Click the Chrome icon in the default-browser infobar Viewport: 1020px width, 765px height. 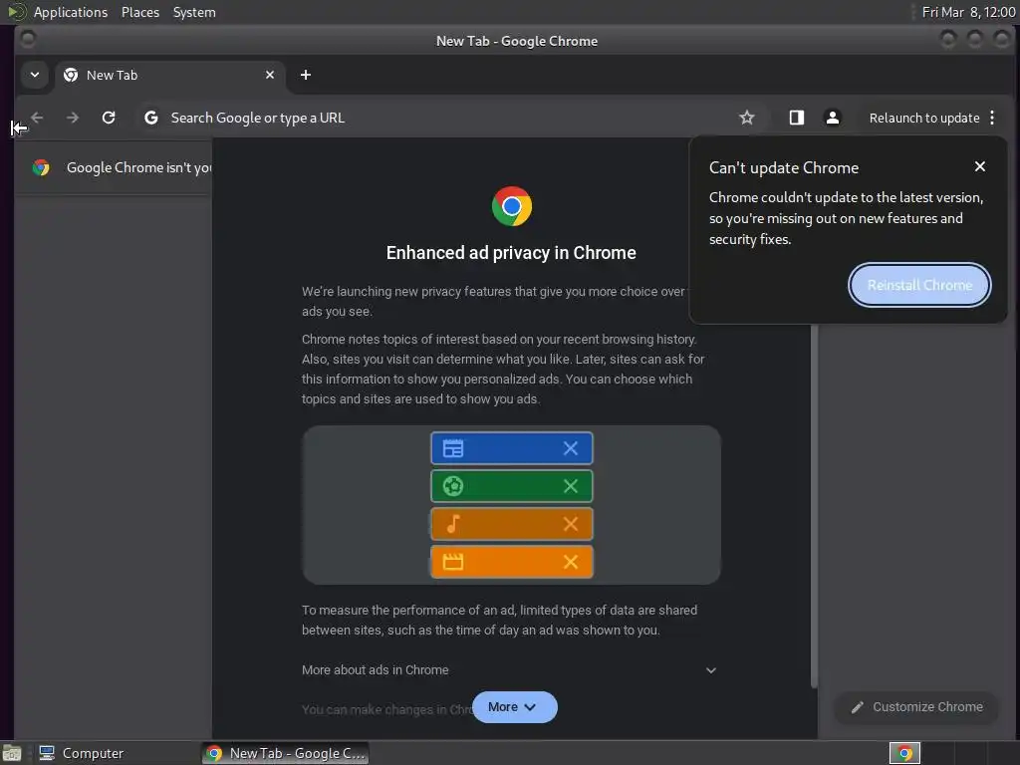click(41, 167)
